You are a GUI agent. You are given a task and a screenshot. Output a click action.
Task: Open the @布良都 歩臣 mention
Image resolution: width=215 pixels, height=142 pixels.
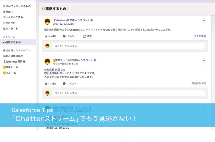(x=52, y=70)
